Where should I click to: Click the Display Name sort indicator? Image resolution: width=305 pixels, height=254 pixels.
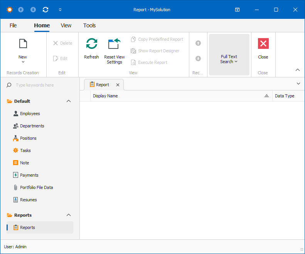[x=267, y=96]
